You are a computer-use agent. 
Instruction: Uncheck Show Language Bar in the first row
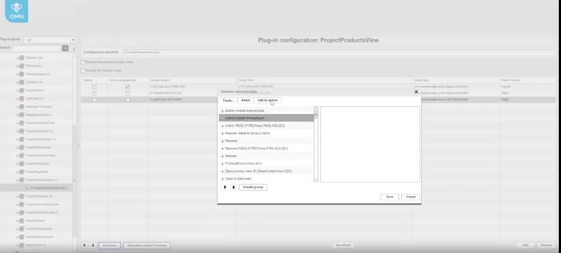[127, 87]
